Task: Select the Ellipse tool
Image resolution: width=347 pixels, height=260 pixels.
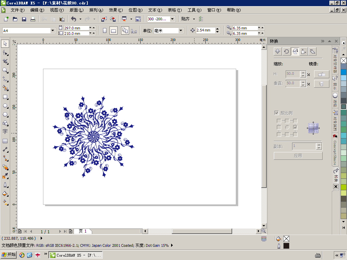Action: point(5,106)
